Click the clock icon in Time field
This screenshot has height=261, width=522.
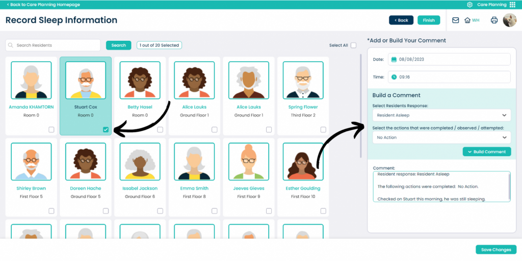pyautogui.click(x=394, y=77)
